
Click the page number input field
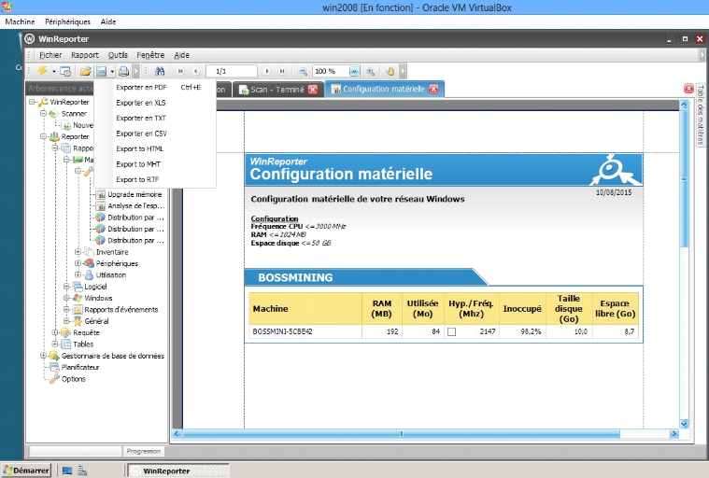pyautogui.click(x=232, y=71)
